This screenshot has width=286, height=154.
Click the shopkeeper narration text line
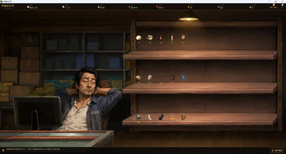pos(33,149)
